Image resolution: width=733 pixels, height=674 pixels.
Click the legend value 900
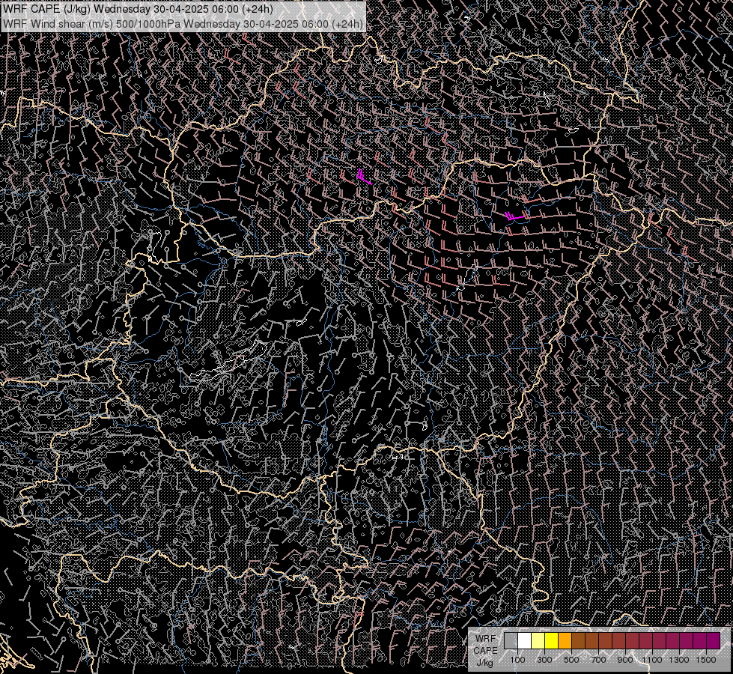[625, 660]
